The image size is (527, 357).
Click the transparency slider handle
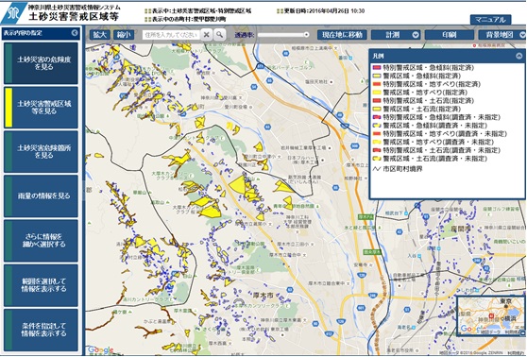306,34
